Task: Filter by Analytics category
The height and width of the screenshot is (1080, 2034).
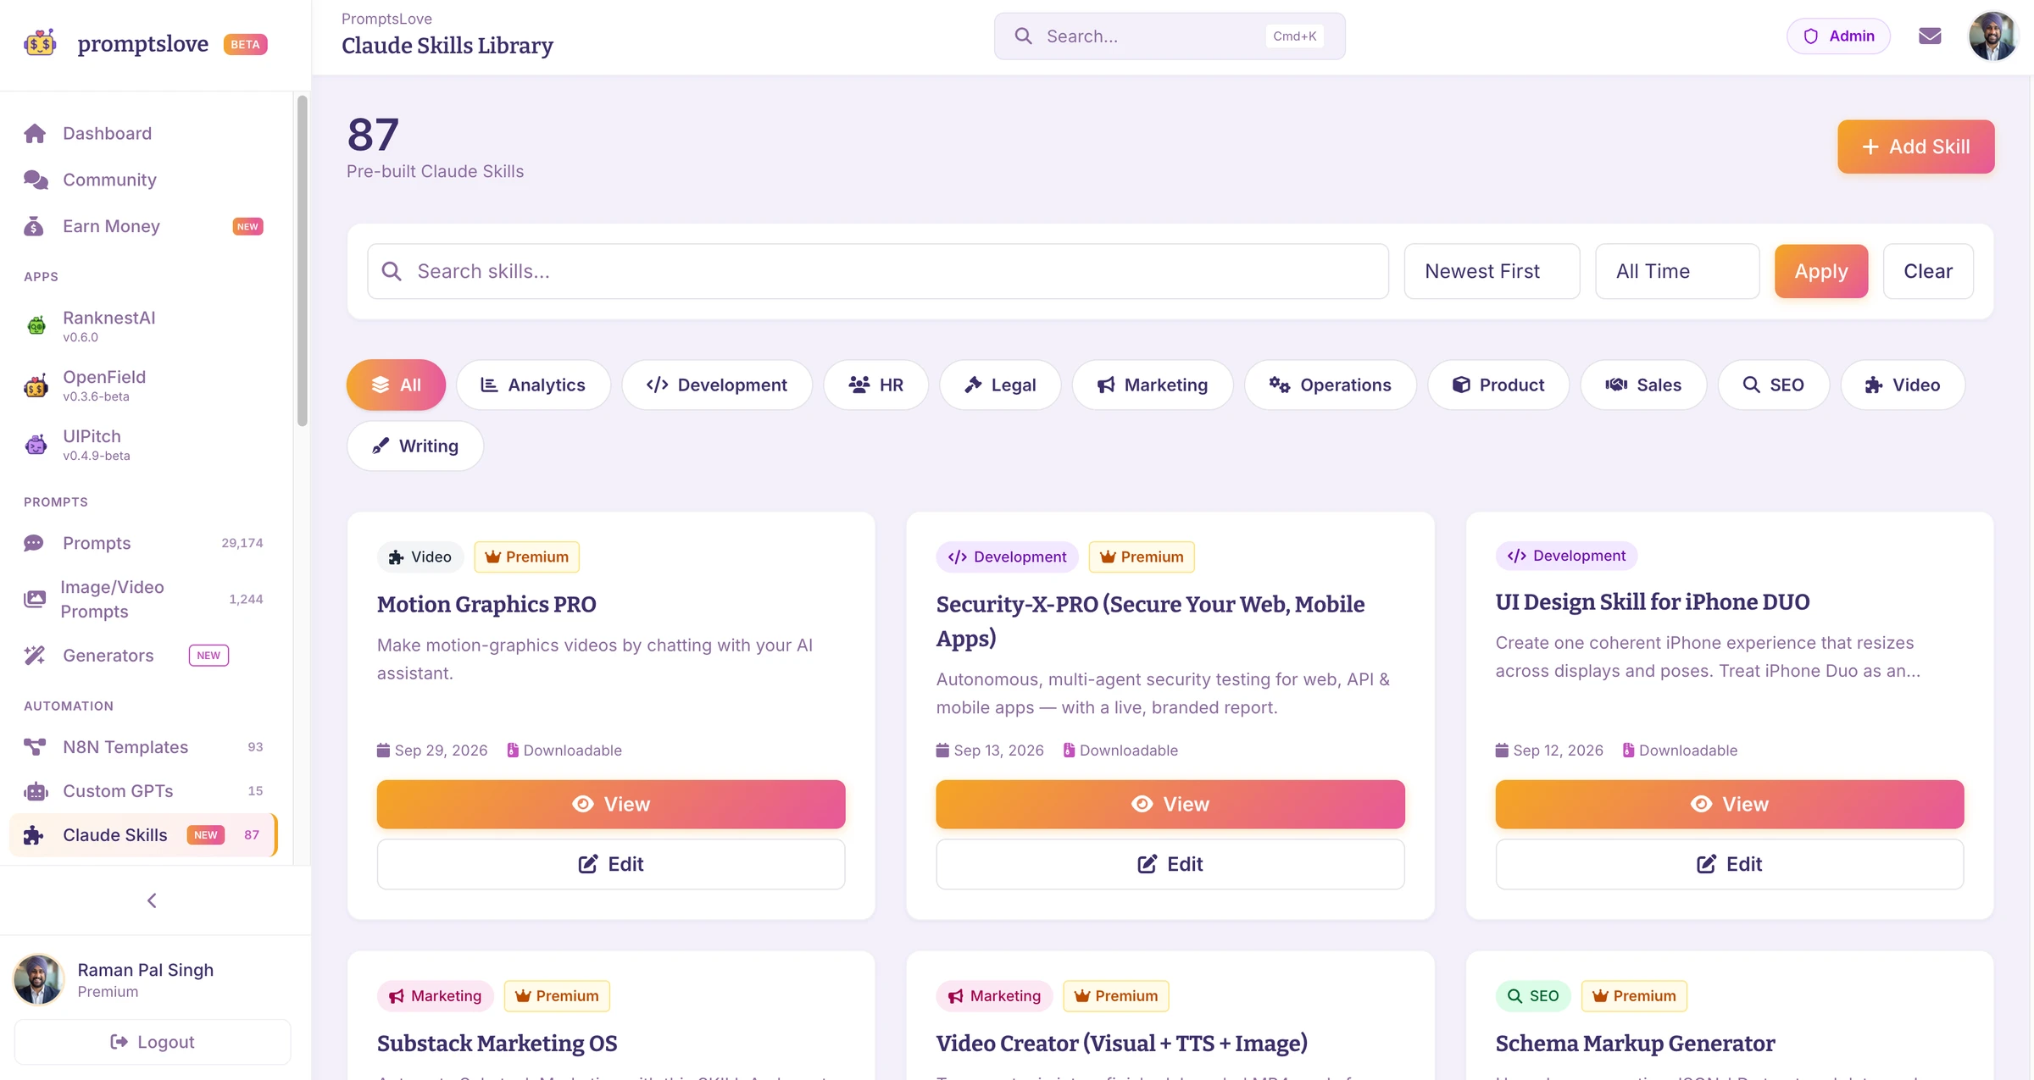Action: [533, 385]
